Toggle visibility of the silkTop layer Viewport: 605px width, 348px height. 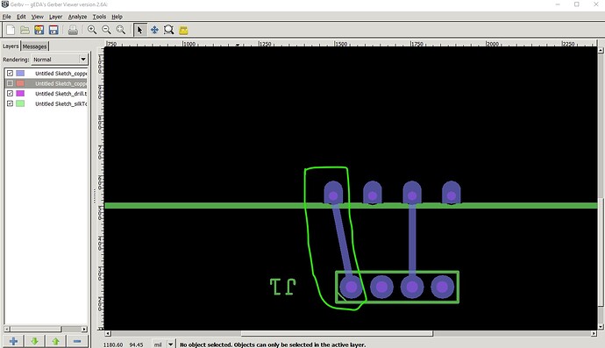tap(10, 103)
